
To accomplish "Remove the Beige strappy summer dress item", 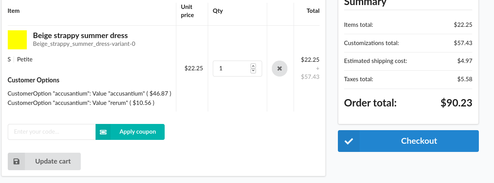I will point(279,69).
